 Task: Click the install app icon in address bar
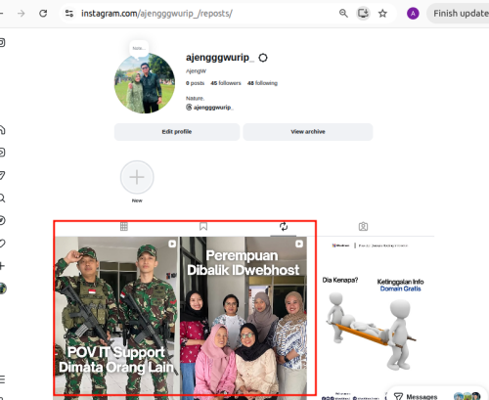point(363,14)
